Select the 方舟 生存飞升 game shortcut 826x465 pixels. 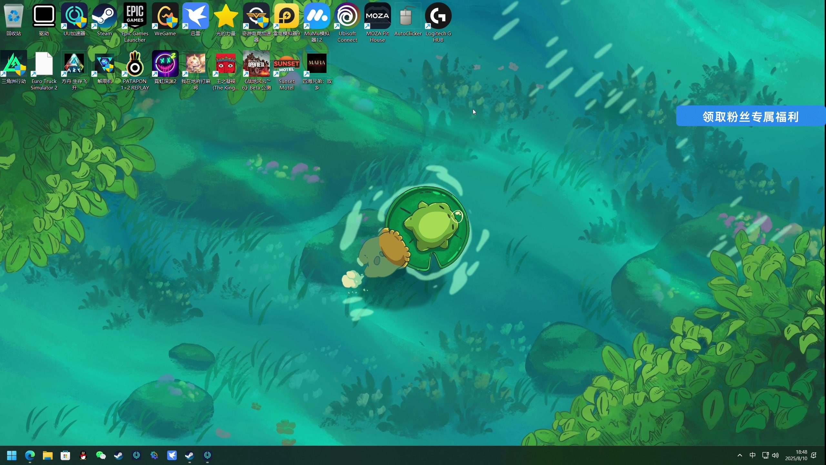74,70
